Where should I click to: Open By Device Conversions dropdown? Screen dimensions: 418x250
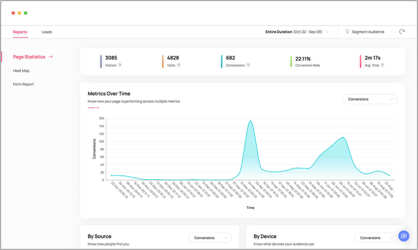[375, 238]
